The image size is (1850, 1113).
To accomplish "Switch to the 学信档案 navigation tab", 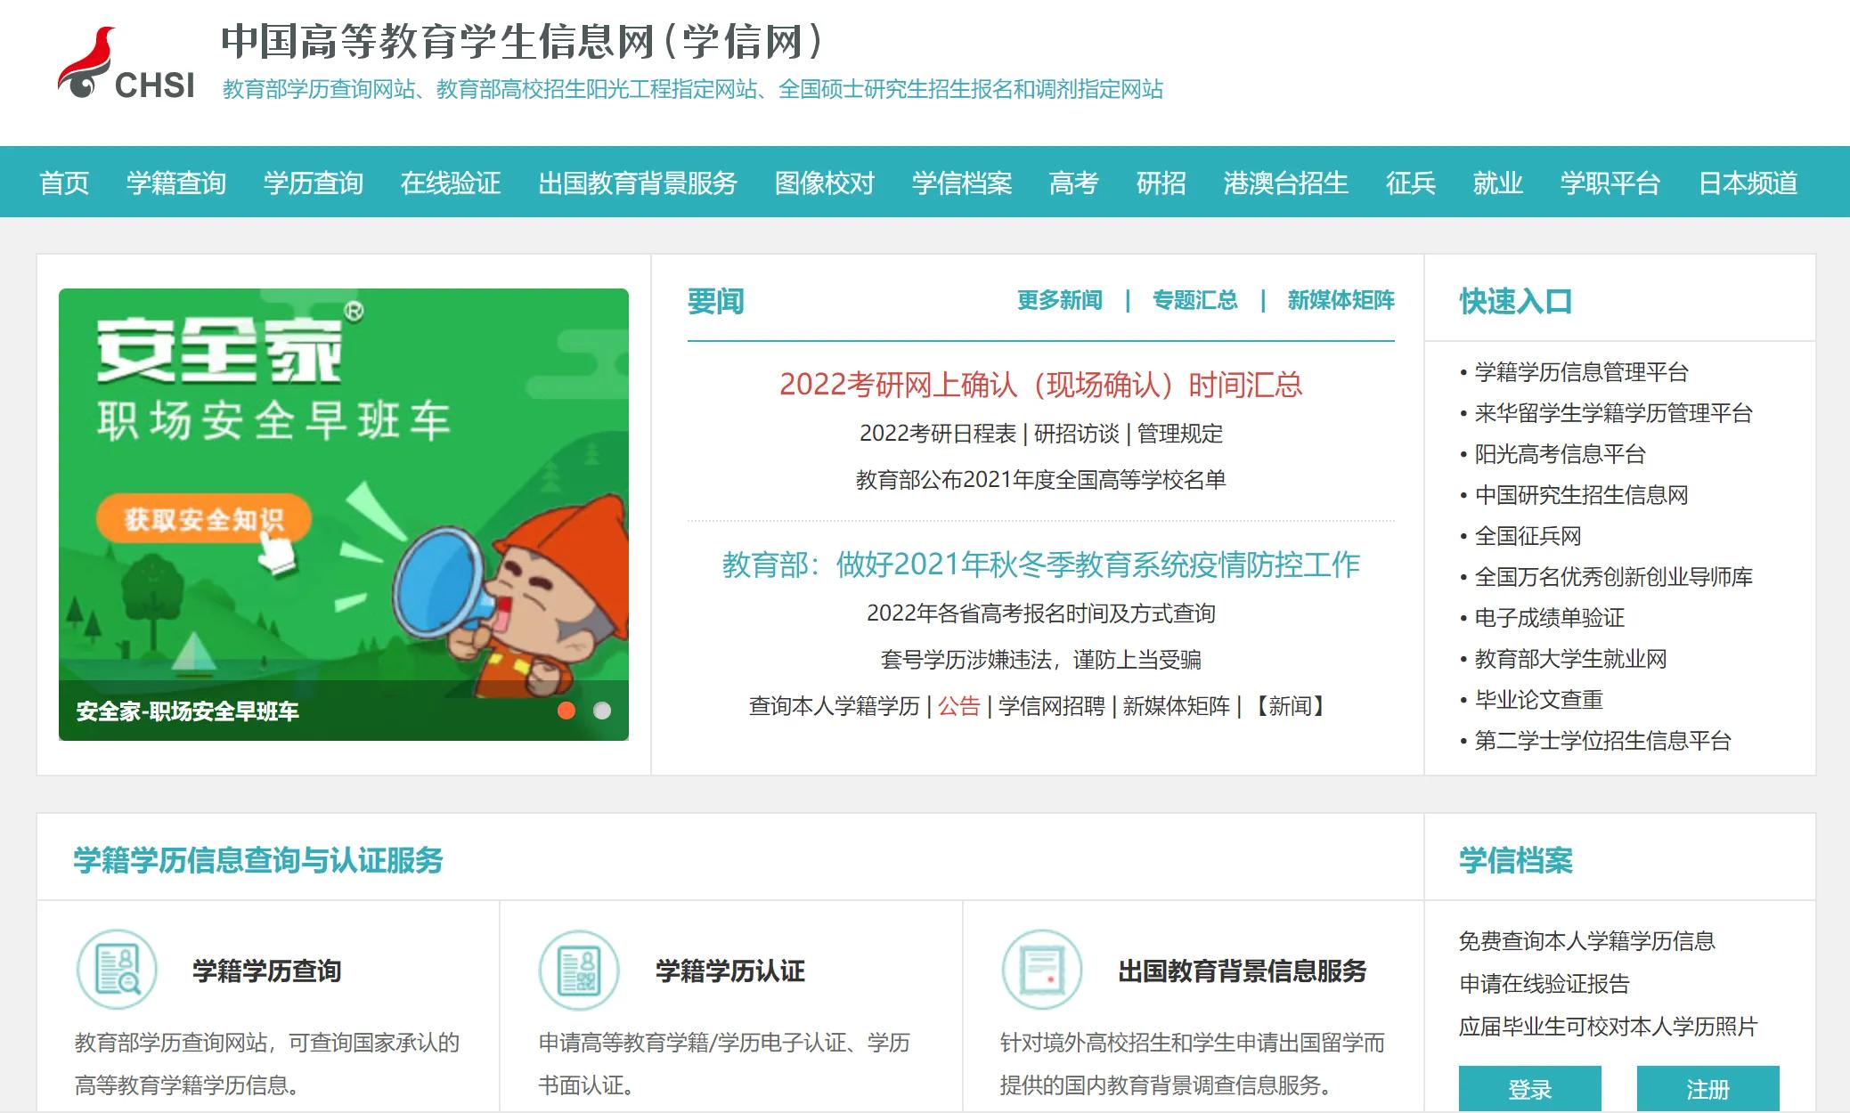I will point(960,183).
